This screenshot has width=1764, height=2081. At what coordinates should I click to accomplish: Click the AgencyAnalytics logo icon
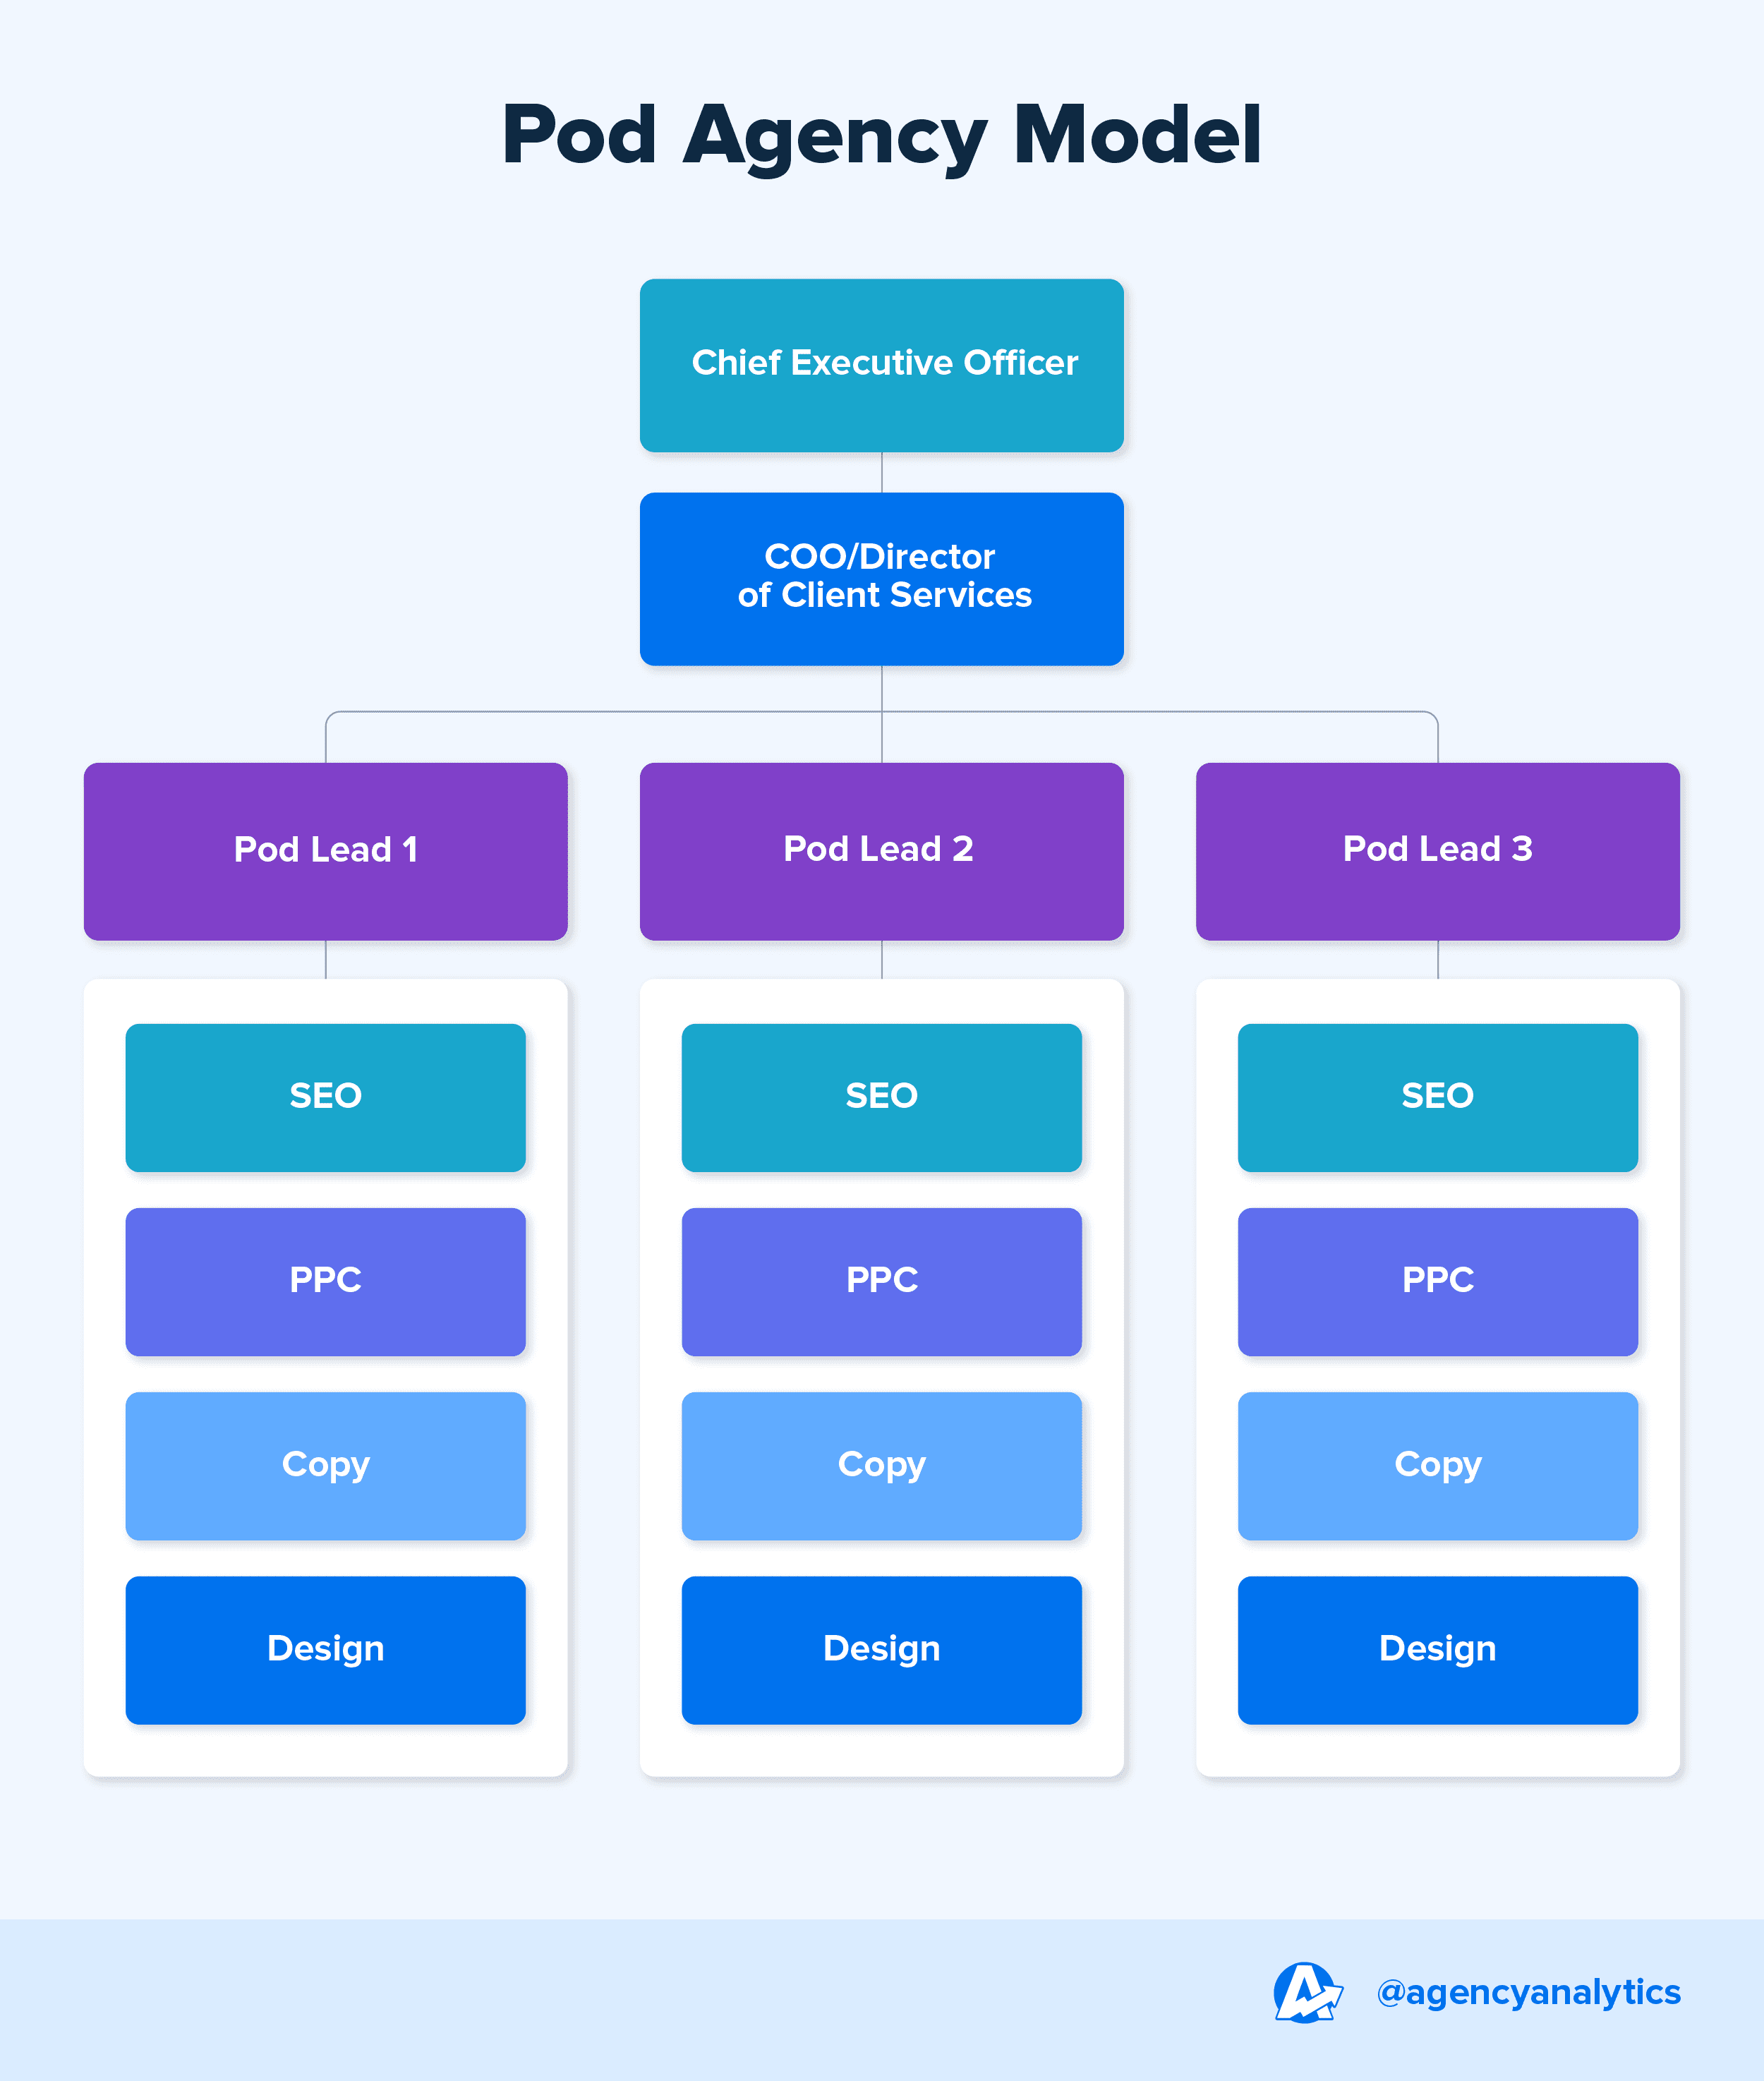click(x=1306, y=1992)
